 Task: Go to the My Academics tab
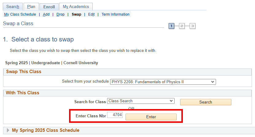point(76,6)
